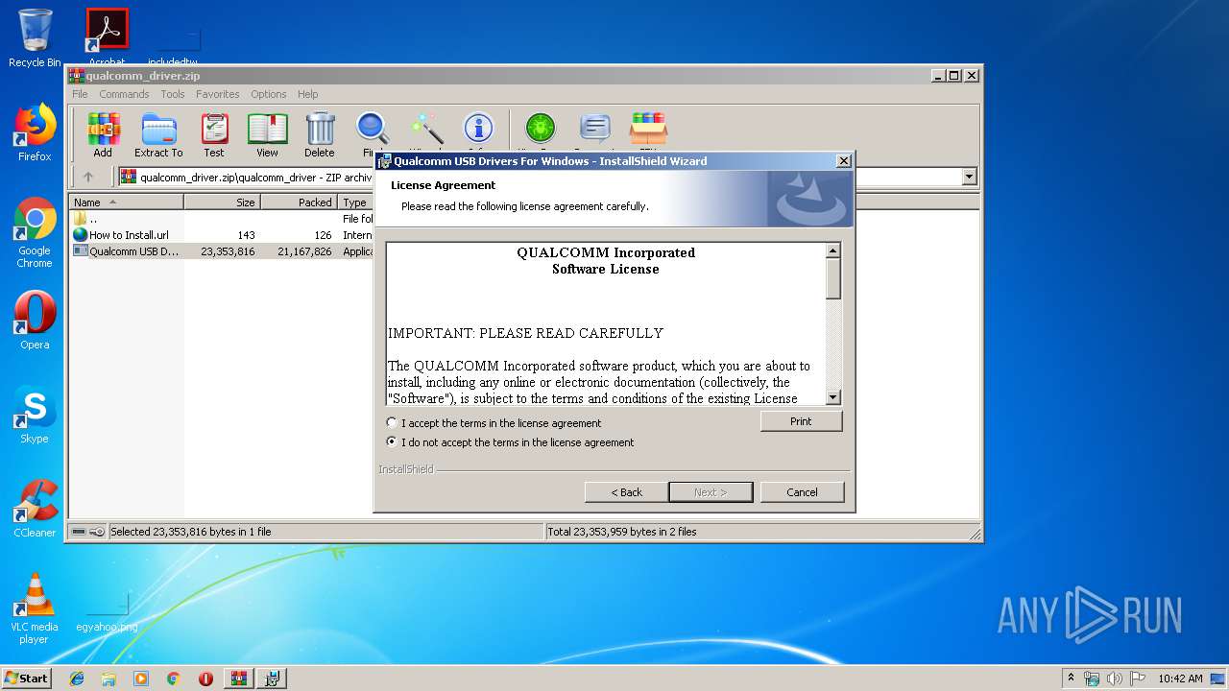Open Acrobat Reader desktop shortcut
1229x691 pixels.
pyautogui.click(x=107, y=38)
